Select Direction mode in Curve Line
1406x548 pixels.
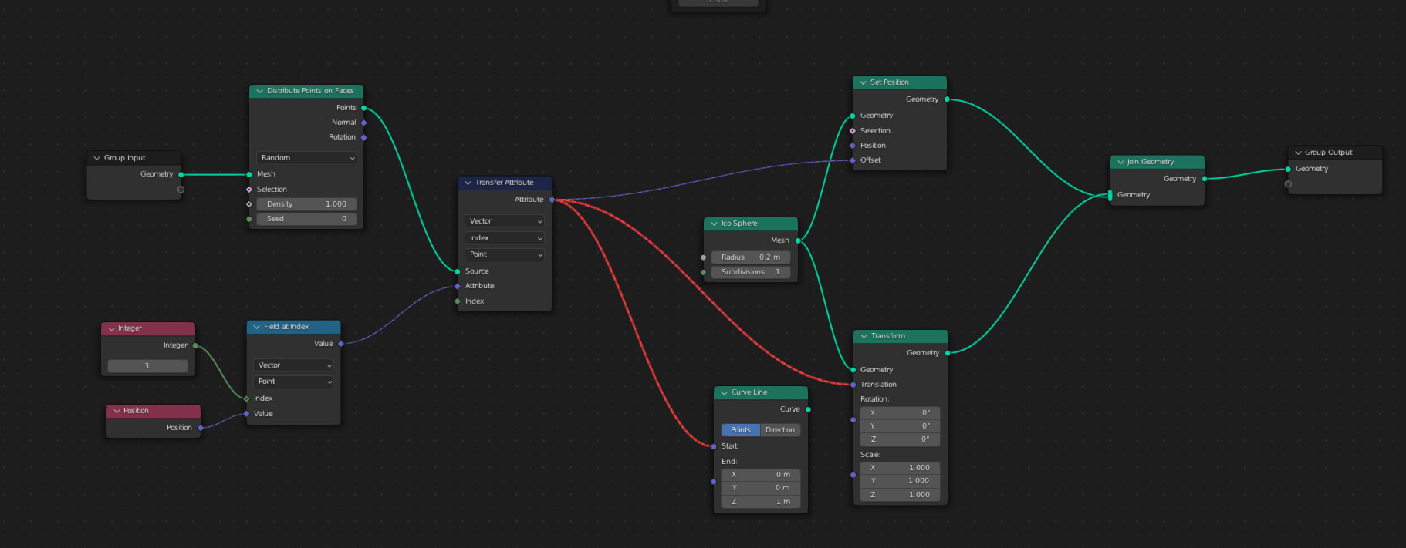coord(780,430)
